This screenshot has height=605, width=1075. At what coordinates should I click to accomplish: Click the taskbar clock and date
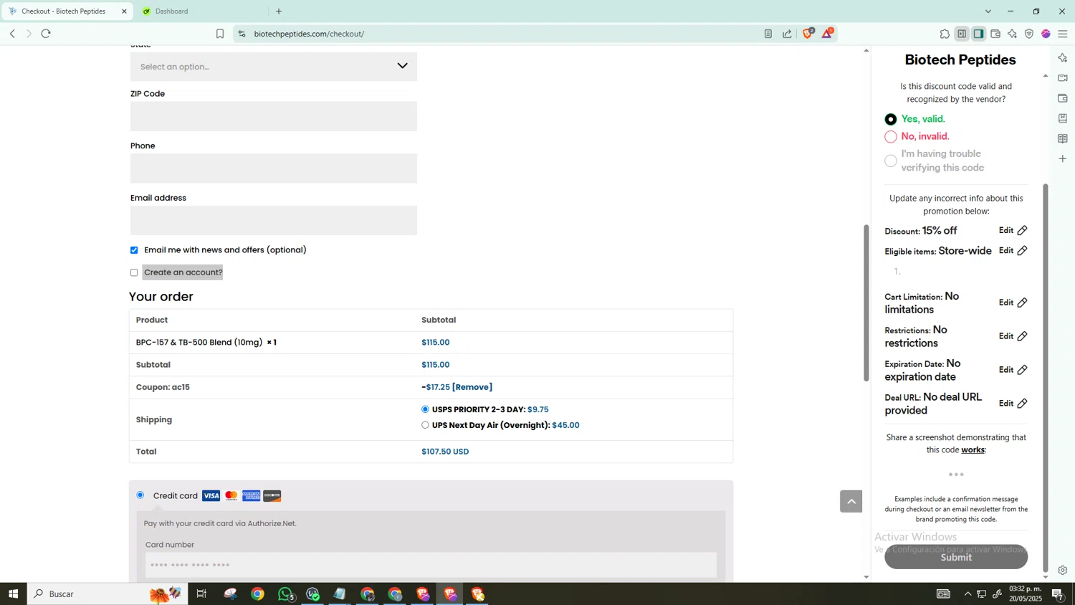pos(1026,594)
